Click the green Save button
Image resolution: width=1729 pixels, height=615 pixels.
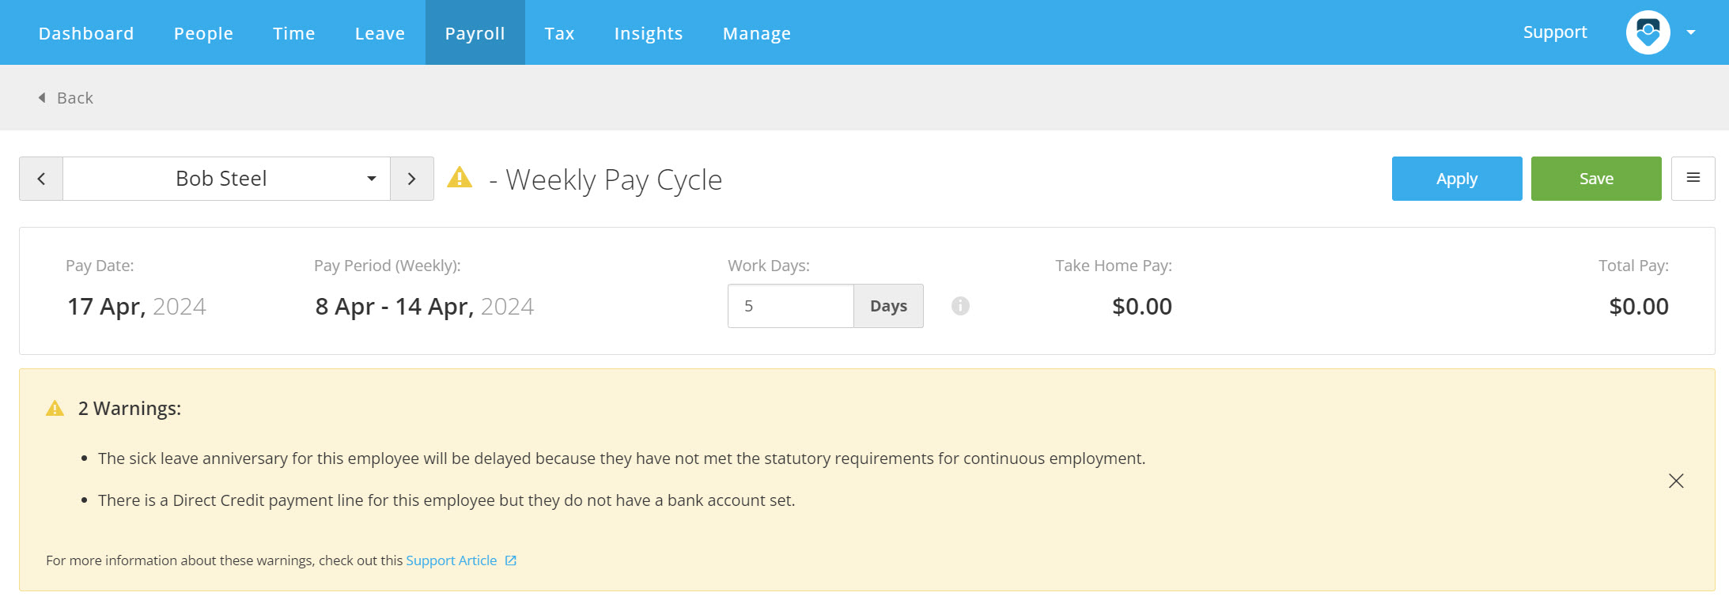point(1596,179)
